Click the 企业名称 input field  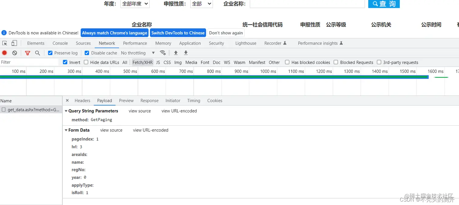click(x=307, y=4)
